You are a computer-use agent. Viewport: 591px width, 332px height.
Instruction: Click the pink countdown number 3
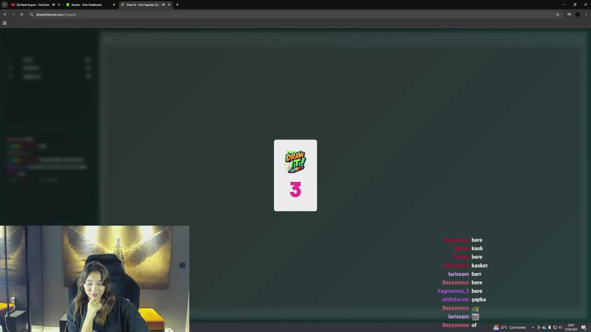tap(295, 190)
